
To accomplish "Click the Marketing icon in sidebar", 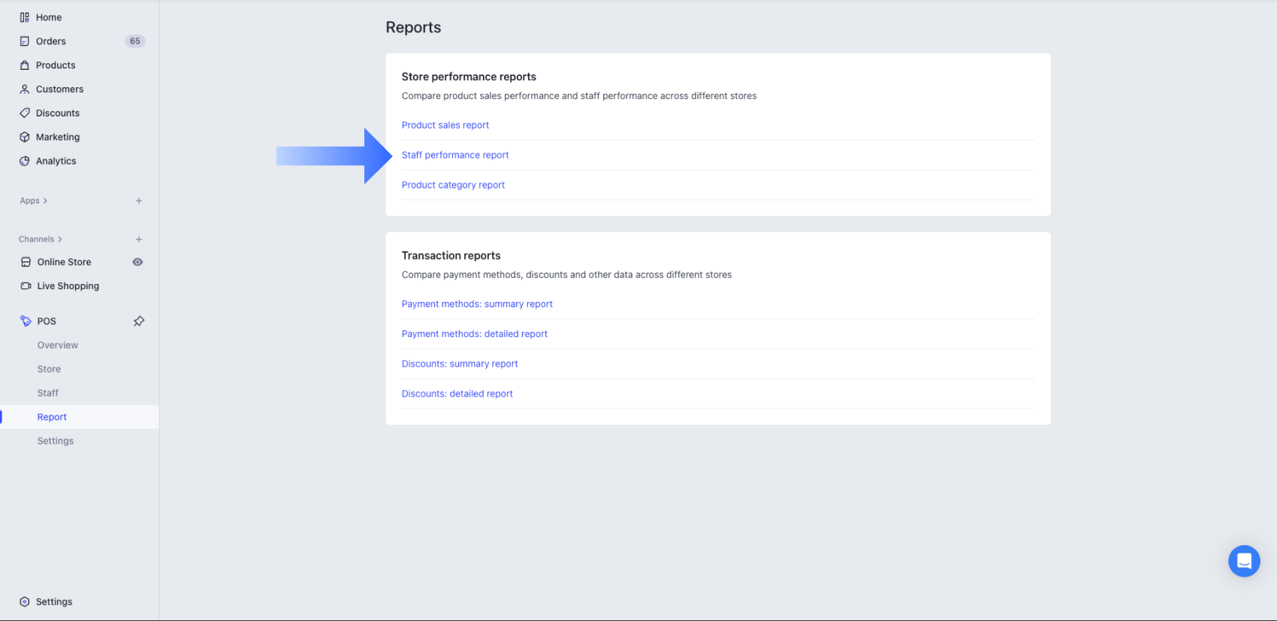I will click(25, 137).
